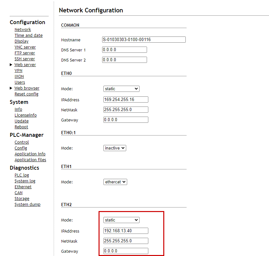This screenshot has height=256, width=269.
Task: Open Ethernet diagnostics
Action: (23, 187)
